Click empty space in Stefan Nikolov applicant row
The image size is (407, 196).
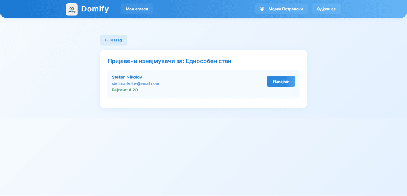click(212, 84)
